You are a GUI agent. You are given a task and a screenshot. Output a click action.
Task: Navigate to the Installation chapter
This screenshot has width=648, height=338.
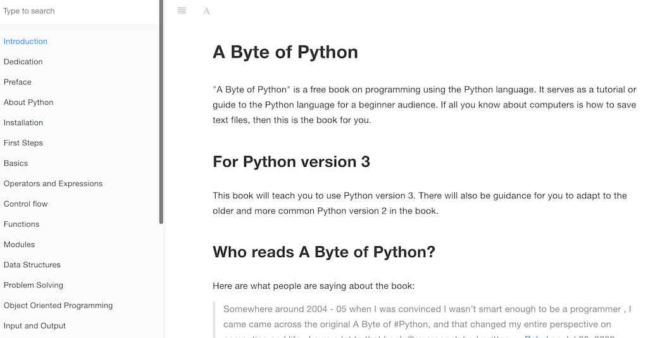[x=23, y=123]
